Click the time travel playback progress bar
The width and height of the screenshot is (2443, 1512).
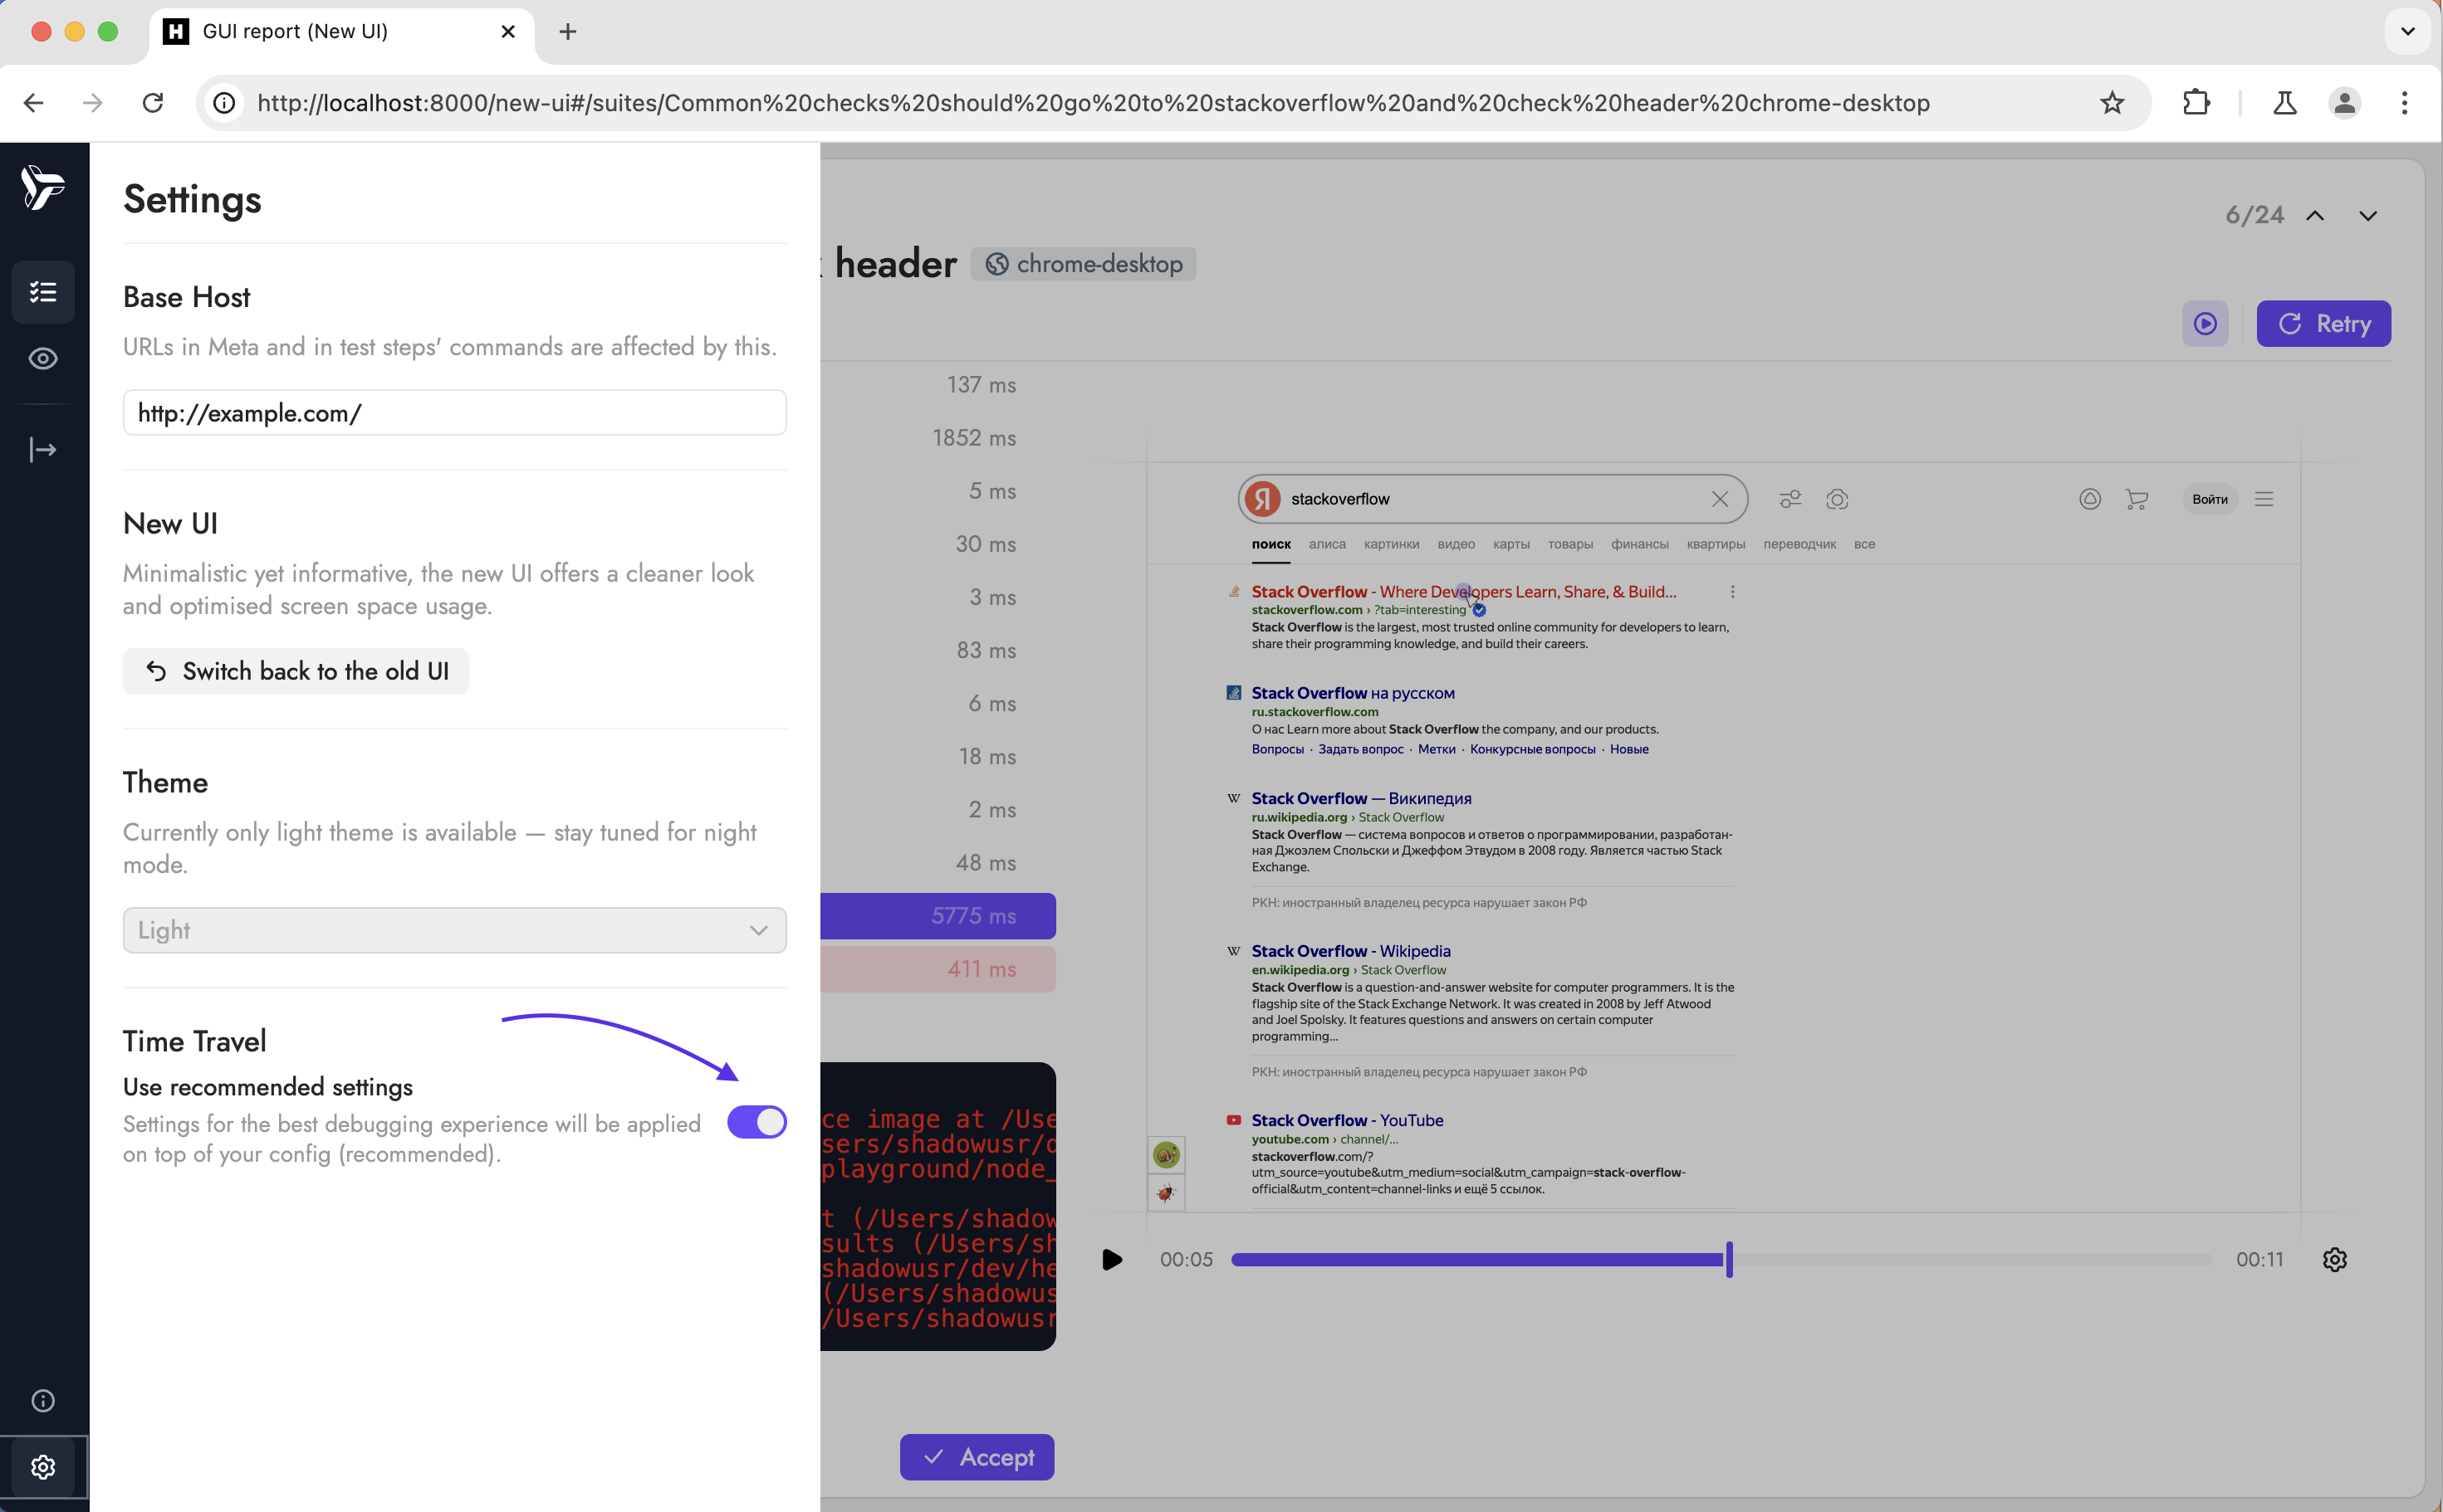(1721, 1259)
